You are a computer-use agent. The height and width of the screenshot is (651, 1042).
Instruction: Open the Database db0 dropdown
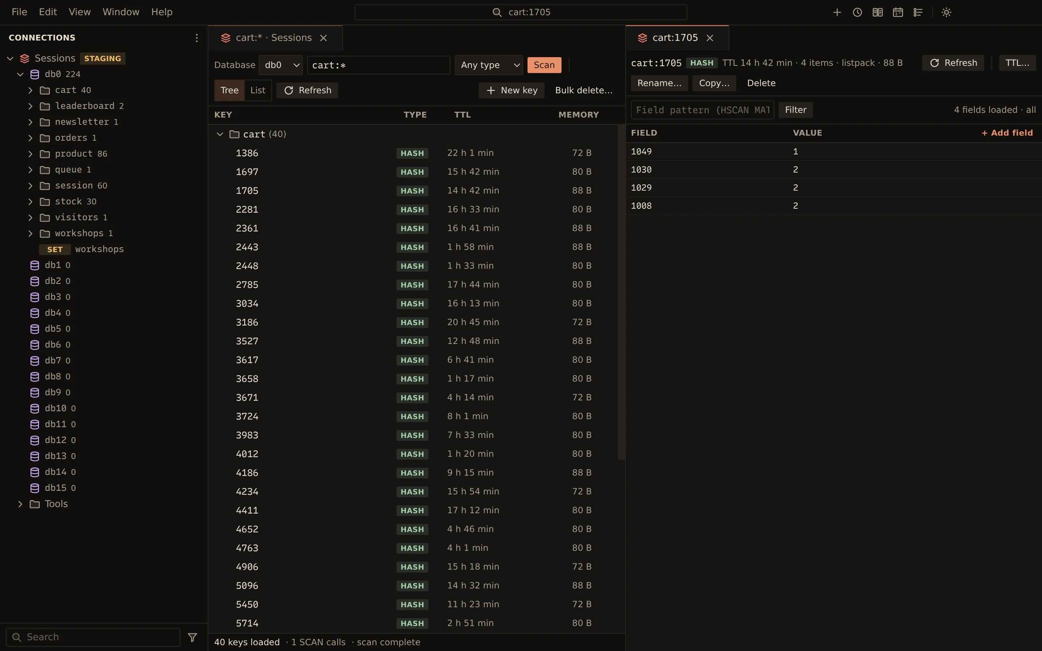click(281, 65)
